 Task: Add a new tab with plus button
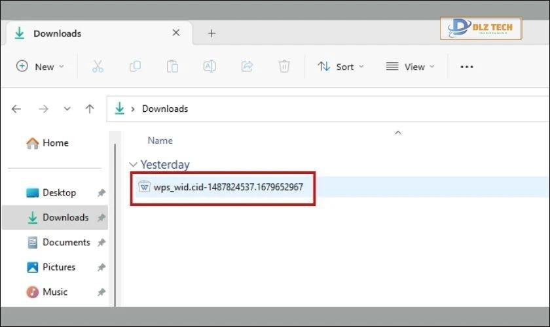(211, 33)
